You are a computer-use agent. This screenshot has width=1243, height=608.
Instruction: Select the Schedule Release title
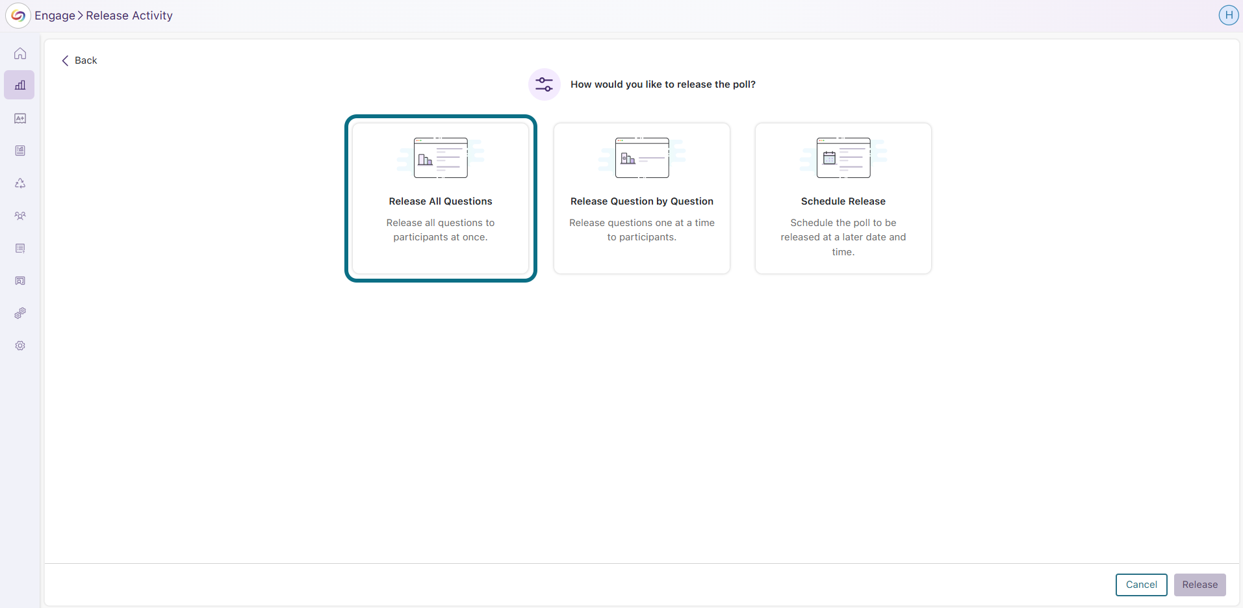[843, 201]
